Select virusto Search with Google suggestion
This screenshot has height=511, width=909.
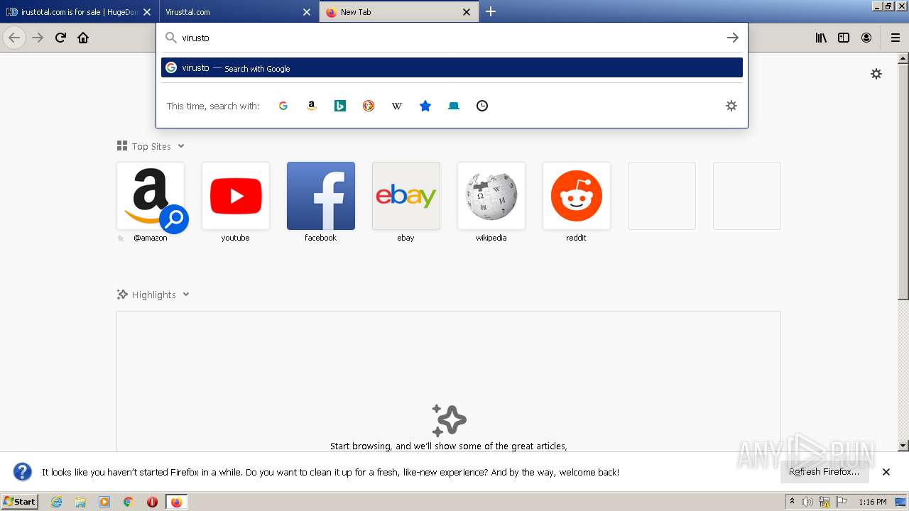[x=452, y=67]
